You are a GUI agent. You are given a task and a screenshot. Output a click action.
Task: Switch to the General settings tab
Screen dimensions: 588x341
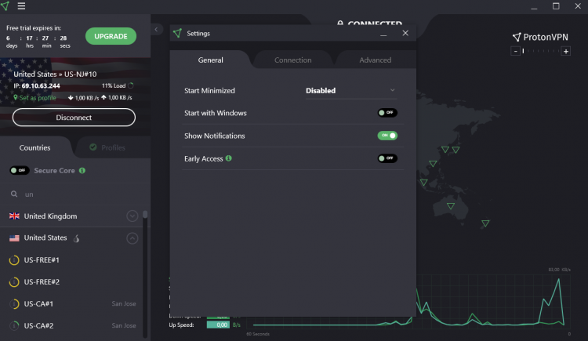[x=210, y=60]
